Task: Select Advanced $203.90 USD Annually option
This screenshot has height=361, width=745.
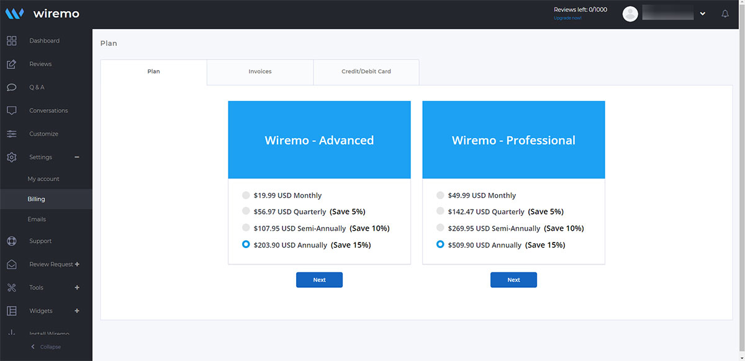Action: 246,244
